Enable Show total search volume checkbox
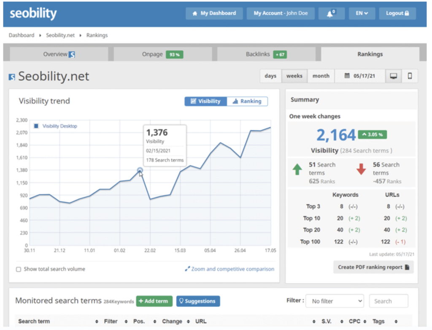This screenshot has width=432, height=330. click(19, 269)
